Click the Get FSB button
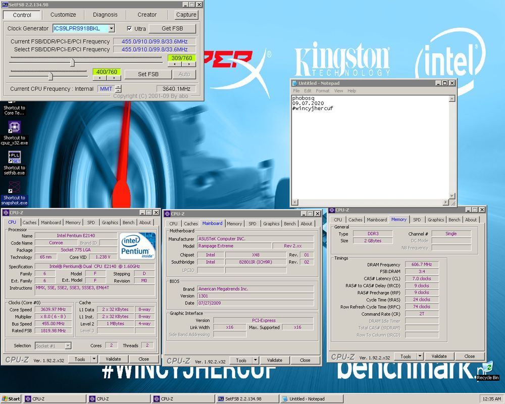 (x=172, y=28)
